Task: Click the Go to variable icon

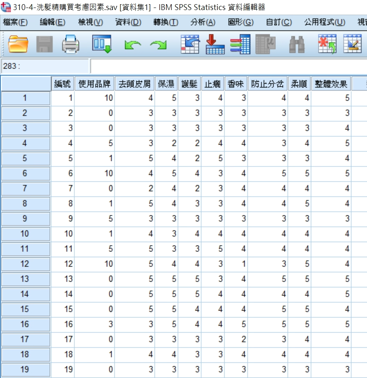Action: pos(215,44)
